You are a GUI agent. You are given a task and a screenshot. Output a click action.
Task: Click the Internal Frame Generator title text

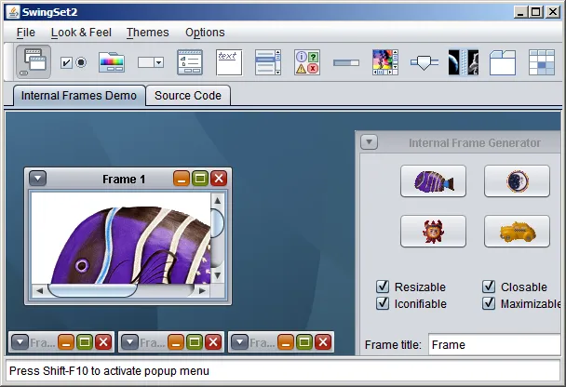(475, 143)
